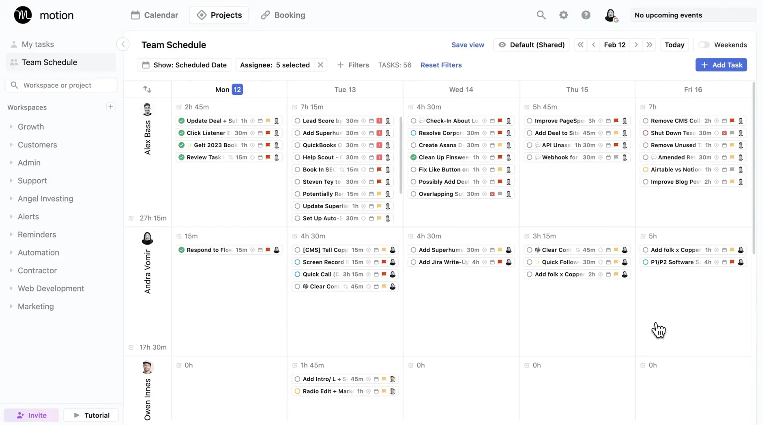Switch to the Calendar tab
762x425 pixels.
pos(155,15)
